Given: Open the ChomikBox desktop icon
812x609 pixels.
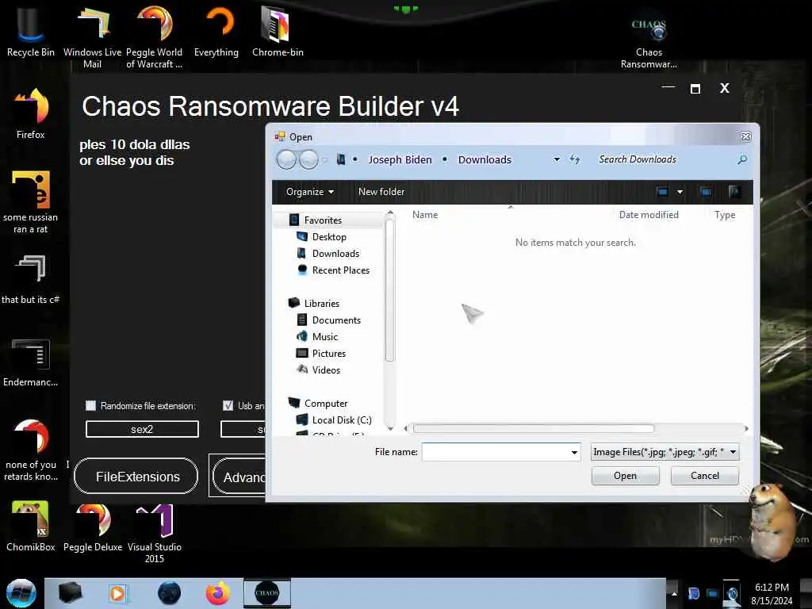Looking at the screenshot, I should coord(31,526).
